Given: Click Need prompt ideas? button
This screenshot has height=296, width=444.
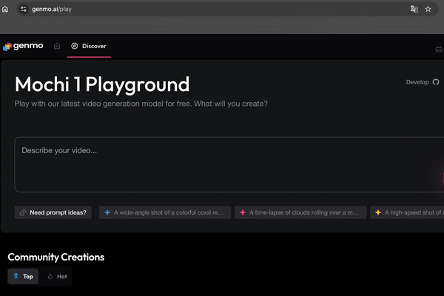Looking at the screenshot, I should (53, 212).
